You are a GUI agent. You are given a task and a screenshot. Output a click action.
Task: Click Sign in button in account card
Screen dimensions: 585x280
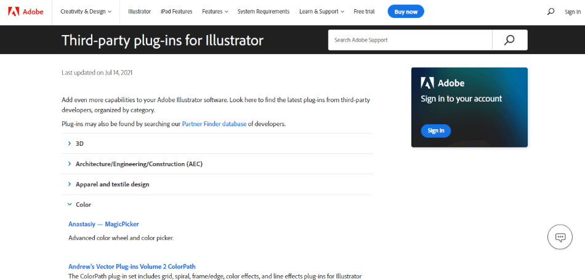click(436, 130)
